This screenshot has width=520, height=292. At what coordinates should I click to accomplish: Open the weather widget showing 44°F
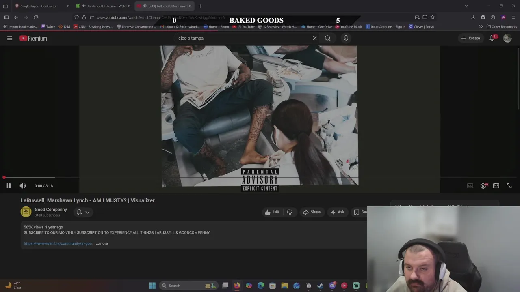(x=13, y=286)
